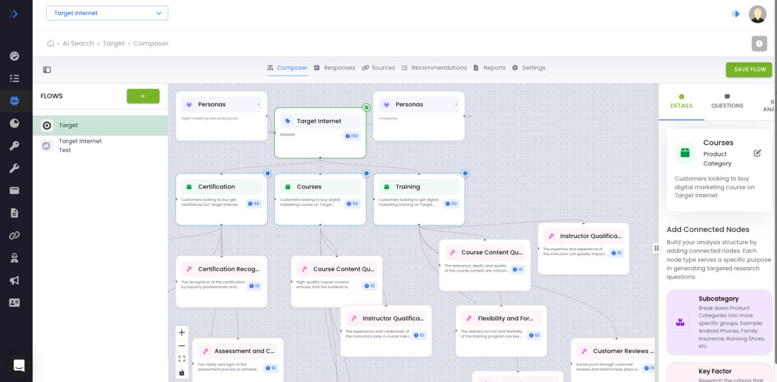Expand the sidebar with the double-chevron logo
Image resolution: width=777 pixels, height=382 pixels.
[x=14, y=14]
